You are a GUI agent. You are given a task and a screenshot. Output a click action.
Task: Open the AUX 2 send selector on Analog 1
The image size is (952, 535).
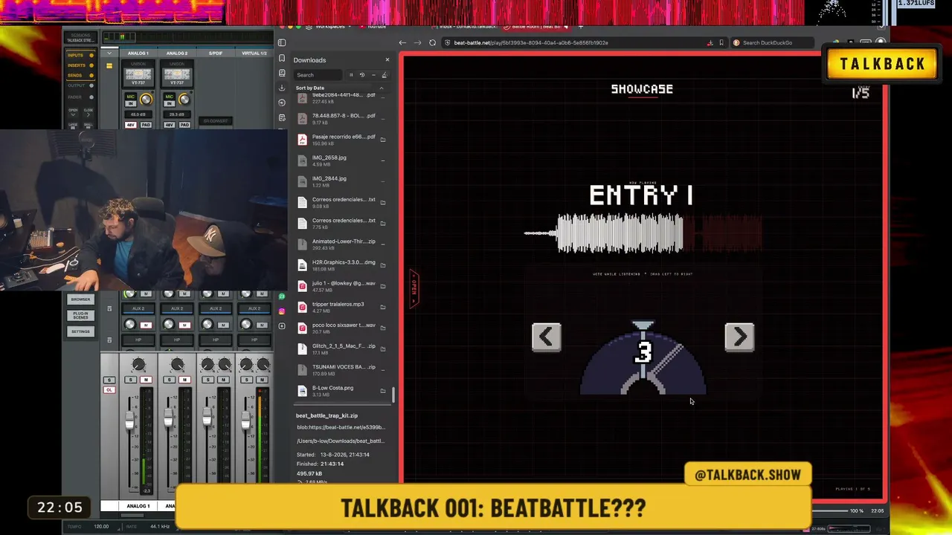[x=138, y=308]
